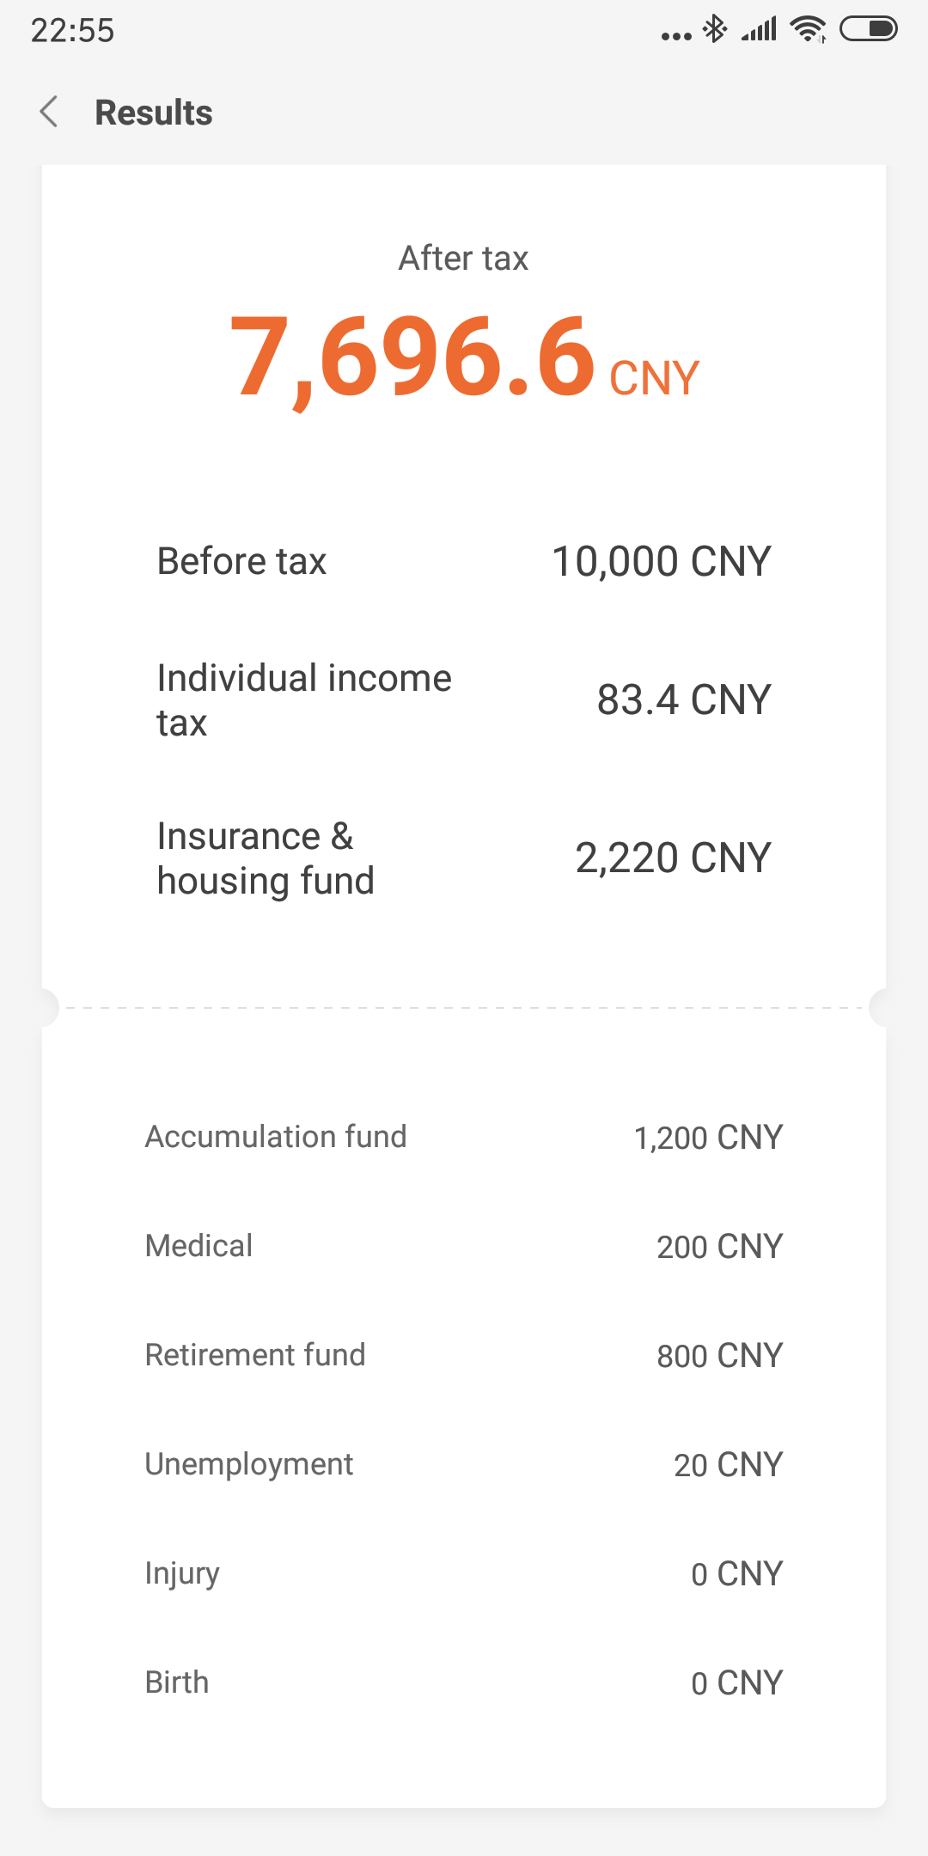
Task: Tap the Birth entry
Action: click(464, 1682)
